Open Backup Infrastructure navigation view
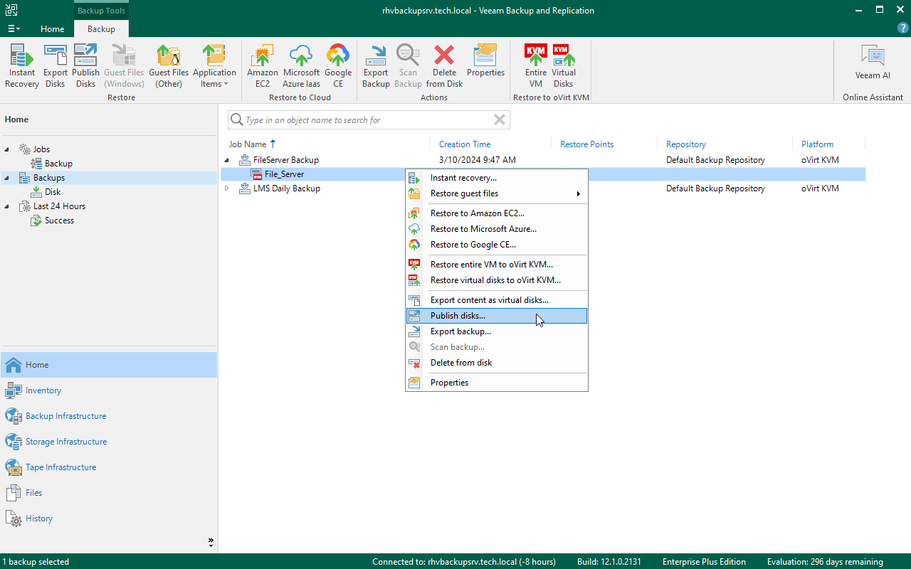 109,416
